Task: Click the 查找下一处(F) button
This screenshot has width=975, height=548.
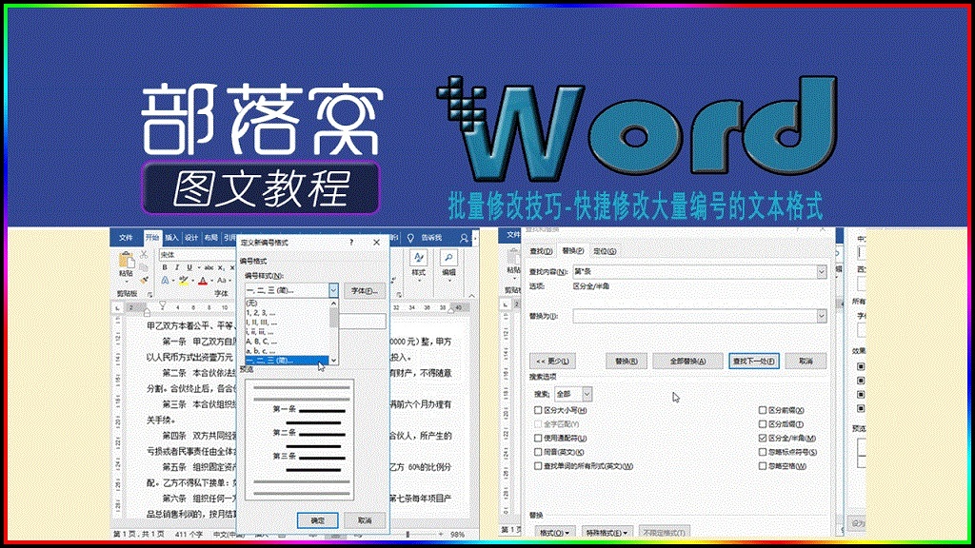Action: 754,361
